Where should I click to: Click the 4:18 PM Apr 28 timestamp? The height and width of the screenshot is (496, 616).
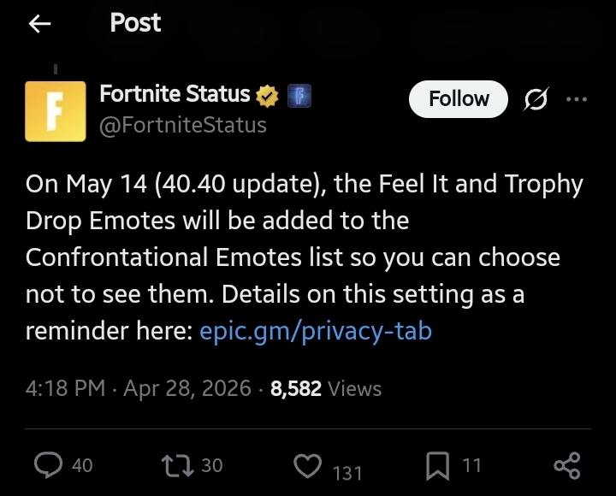tap(139, 389)
